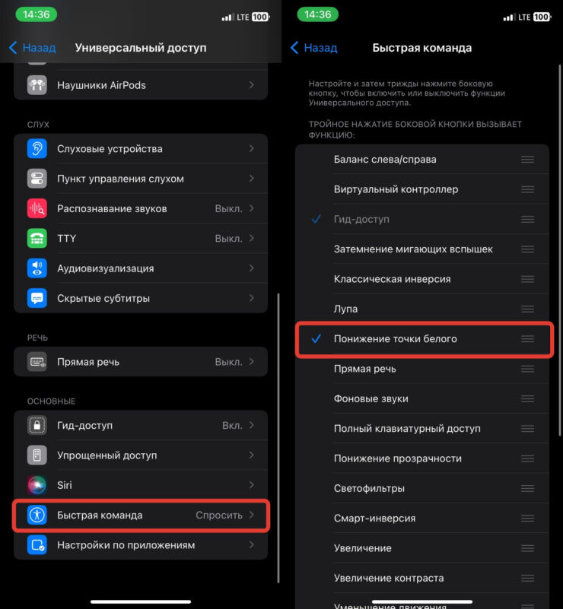Tap the colorful Siri icon

pos(37,485)
